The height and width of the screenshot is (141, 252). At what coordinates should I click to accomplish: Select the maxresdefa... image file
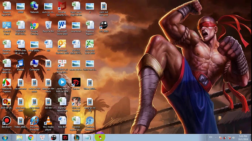pos(76,65)
